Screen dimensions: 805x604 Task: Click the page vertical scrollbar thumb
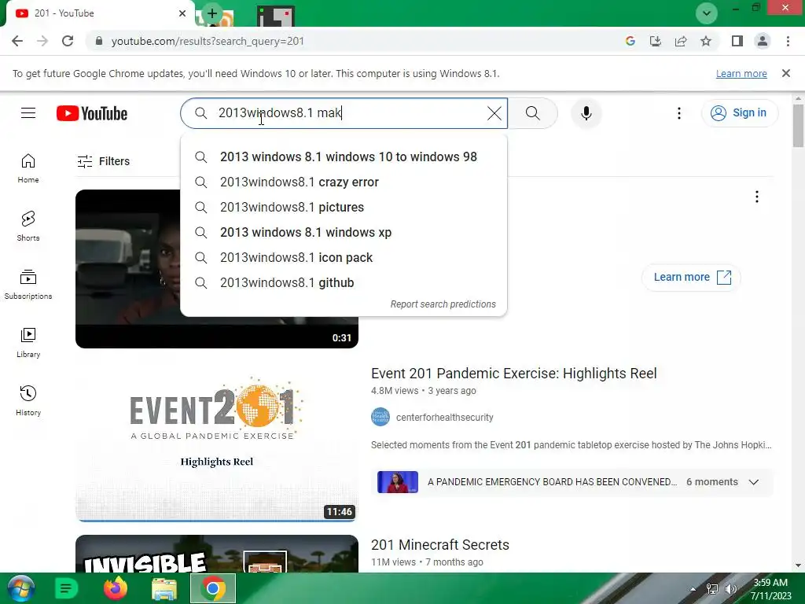coord(798,125)
